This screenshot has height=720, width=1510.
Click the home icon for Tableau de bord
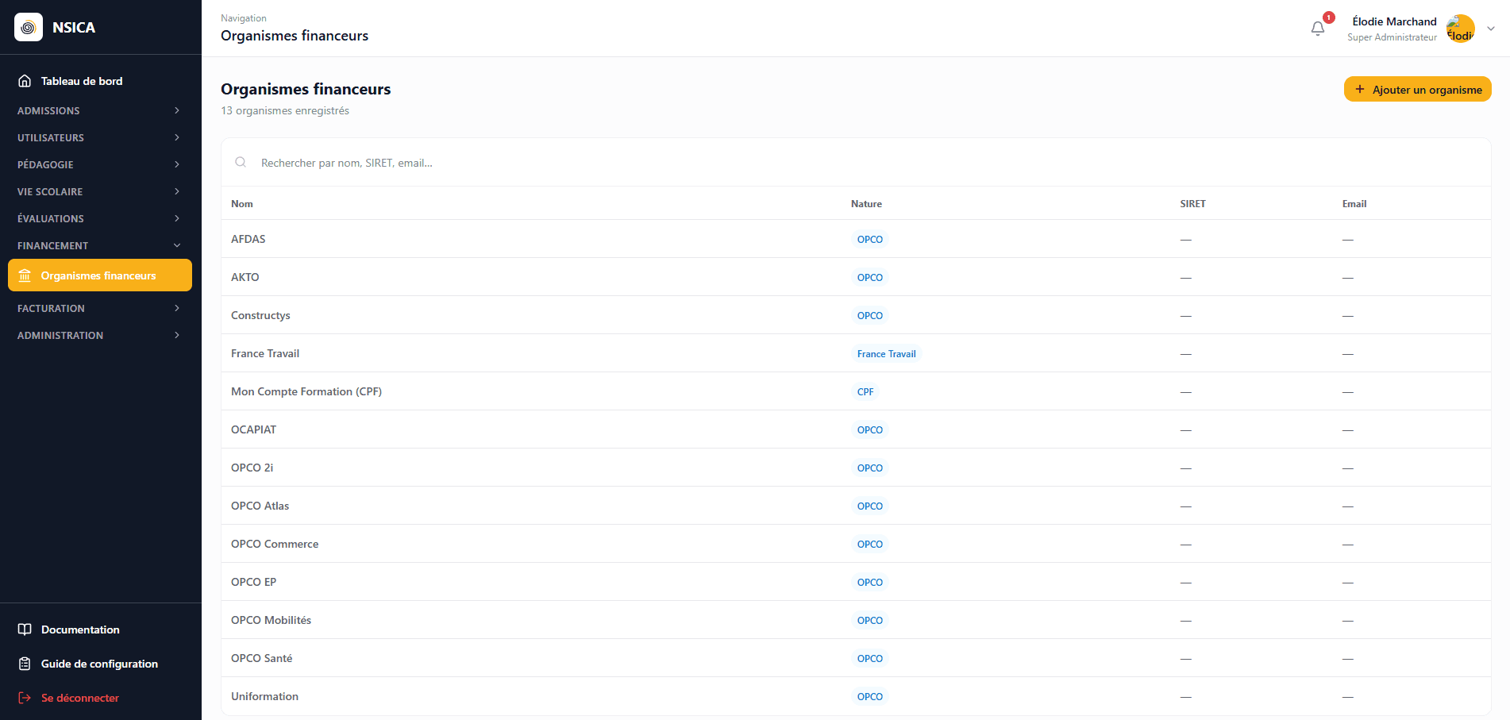coord(25,81)
